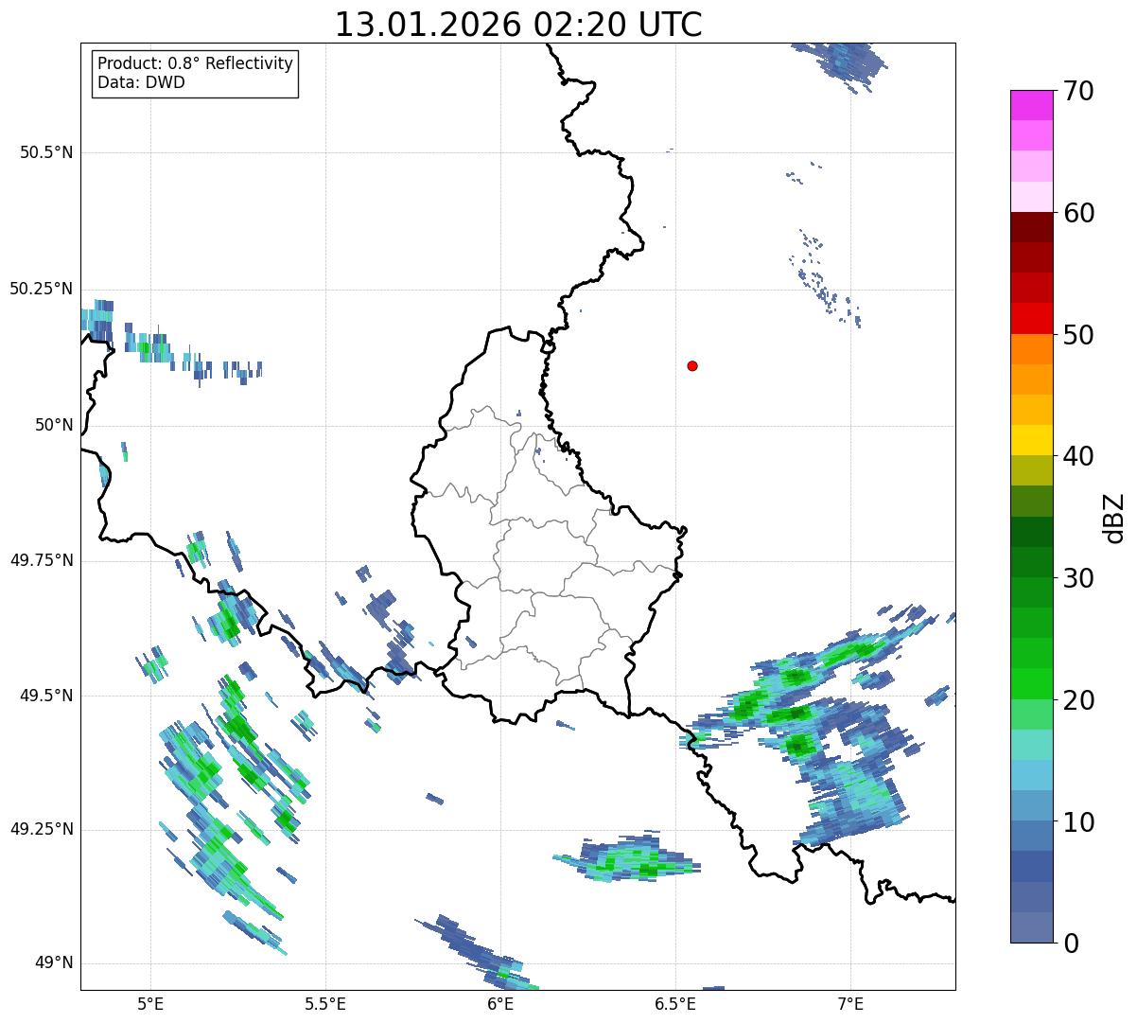Click the title "13.01.2026 02:20 UTC"
1137x1023 pixels.
(518, 25)
